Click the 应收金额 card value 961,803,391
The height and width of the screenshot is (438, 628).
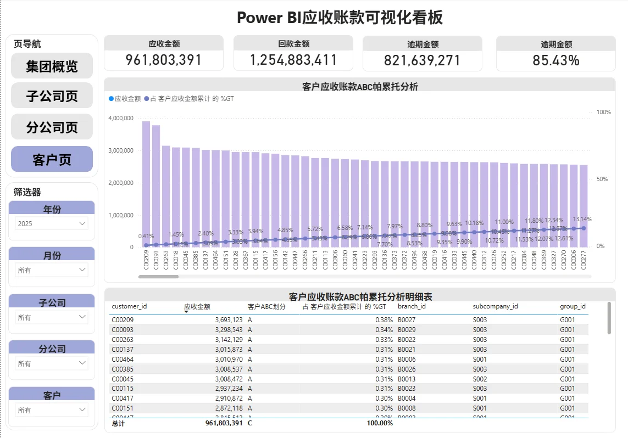[x=163, y=60]
